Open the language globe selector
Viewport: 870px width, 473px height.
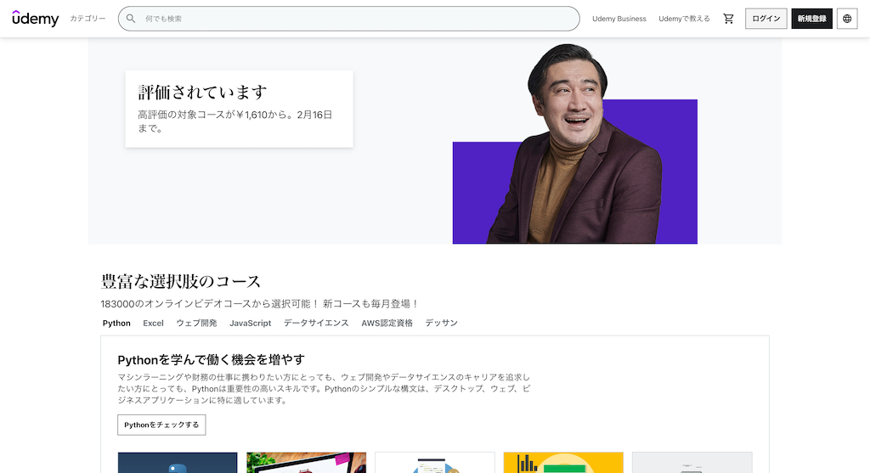point(847,19)
